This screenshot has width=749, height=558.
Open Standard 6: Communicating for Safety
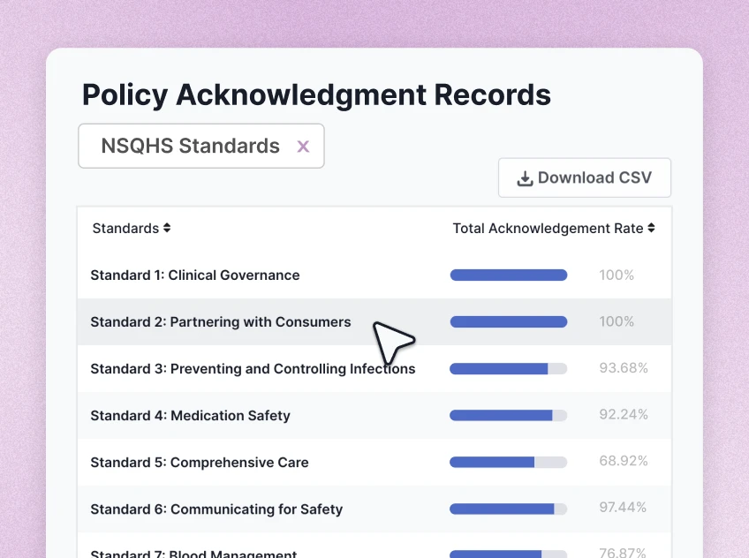pos(216,509)
